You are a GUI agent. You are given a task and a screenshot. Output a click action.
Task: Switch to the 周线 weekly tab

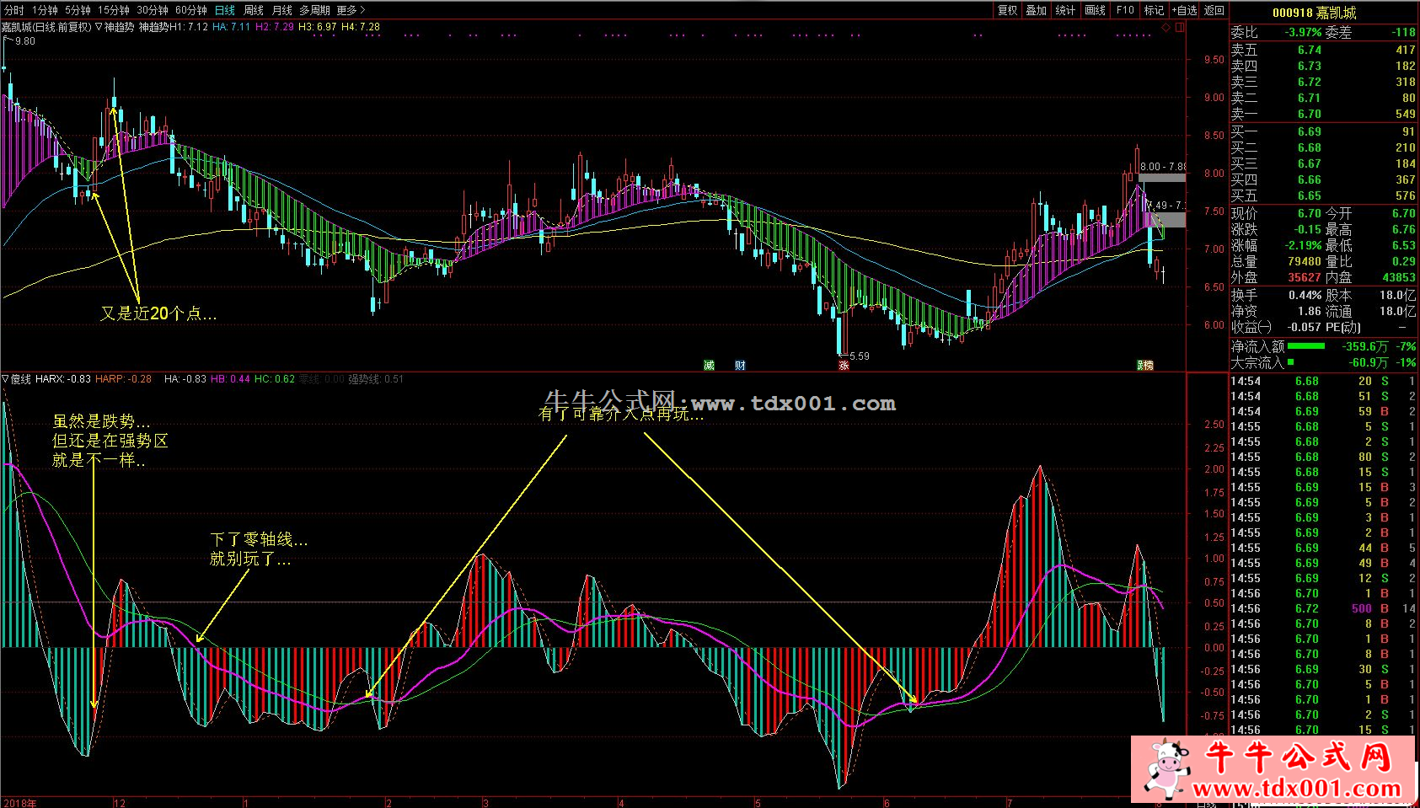click(254, 10)
